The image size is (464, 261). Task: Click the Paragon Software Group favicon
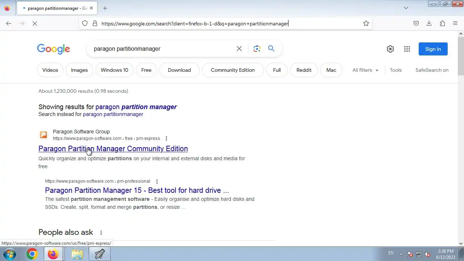[x=43, y=135]
